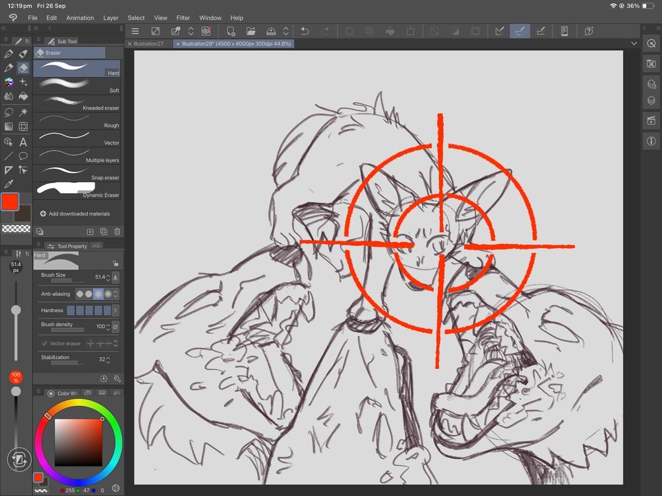Open the Clip Studio swirl icon

point(206,31)
